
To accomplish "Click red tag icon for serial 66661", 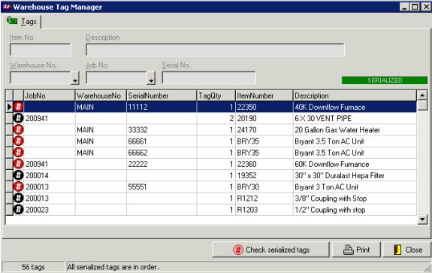I will pos(19,141).
